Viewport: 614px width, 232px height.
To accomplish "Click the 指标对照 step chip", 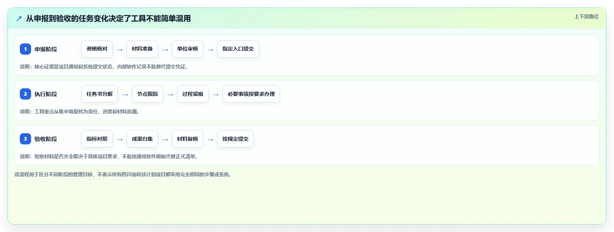I will 97,139.
